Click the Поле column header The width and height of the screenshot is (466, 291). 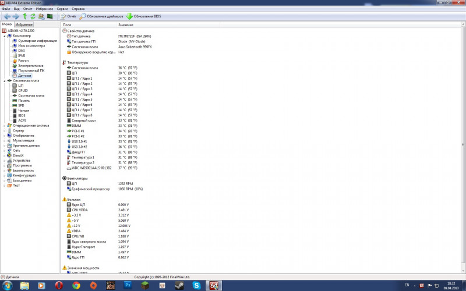pyautogui.click(x=89, y=25)
